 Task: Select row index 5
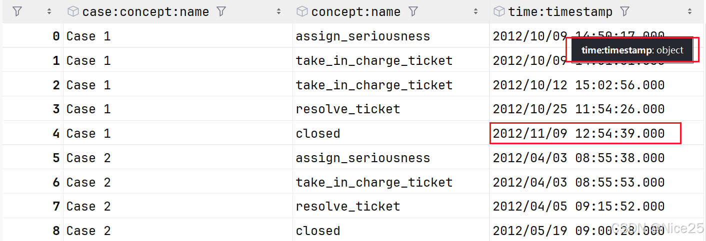pyautogui.click(x=56, y=158)
